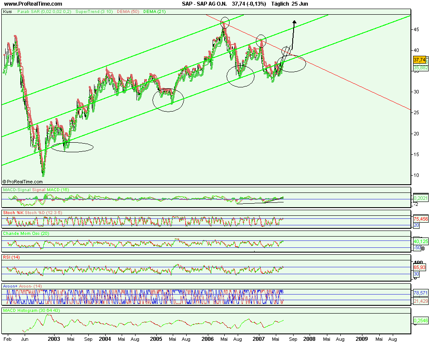433x346 pixels.
Task: Select the Stoch %D (12 3 5) label
Action: 44,213
